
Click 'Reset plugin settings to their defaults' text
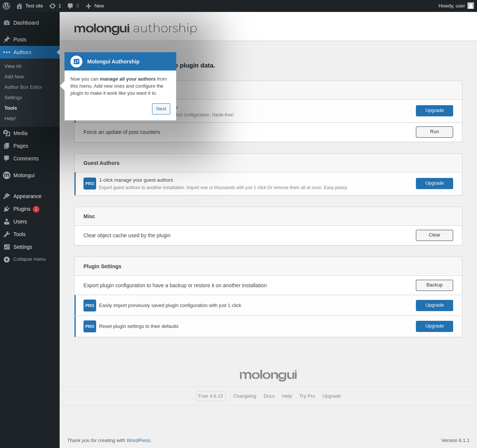tap(139, 326)
